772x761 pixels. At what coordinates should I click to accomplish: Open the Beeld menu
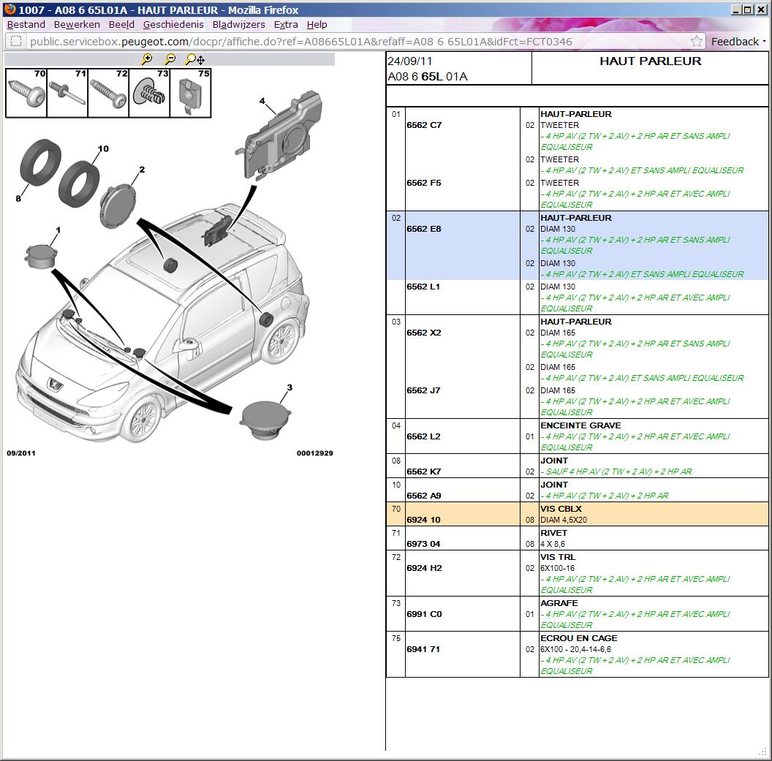[x=121, y=25]
